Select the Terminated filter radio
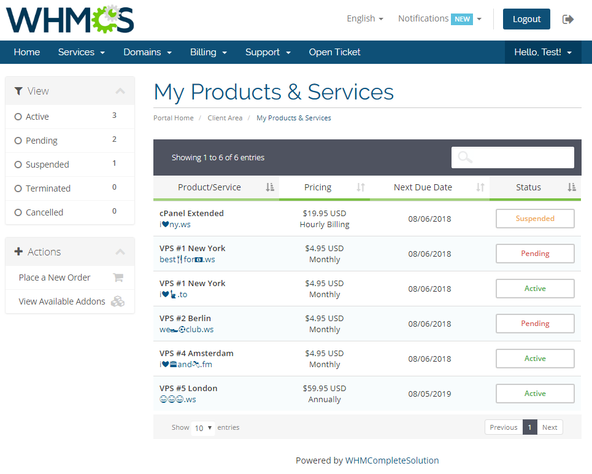 click(18, 188)
